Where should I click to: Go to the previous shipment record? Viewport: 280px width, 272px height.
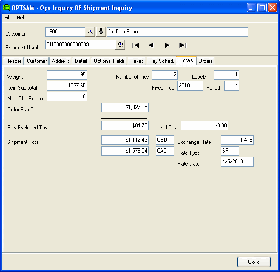coord(151,45)
